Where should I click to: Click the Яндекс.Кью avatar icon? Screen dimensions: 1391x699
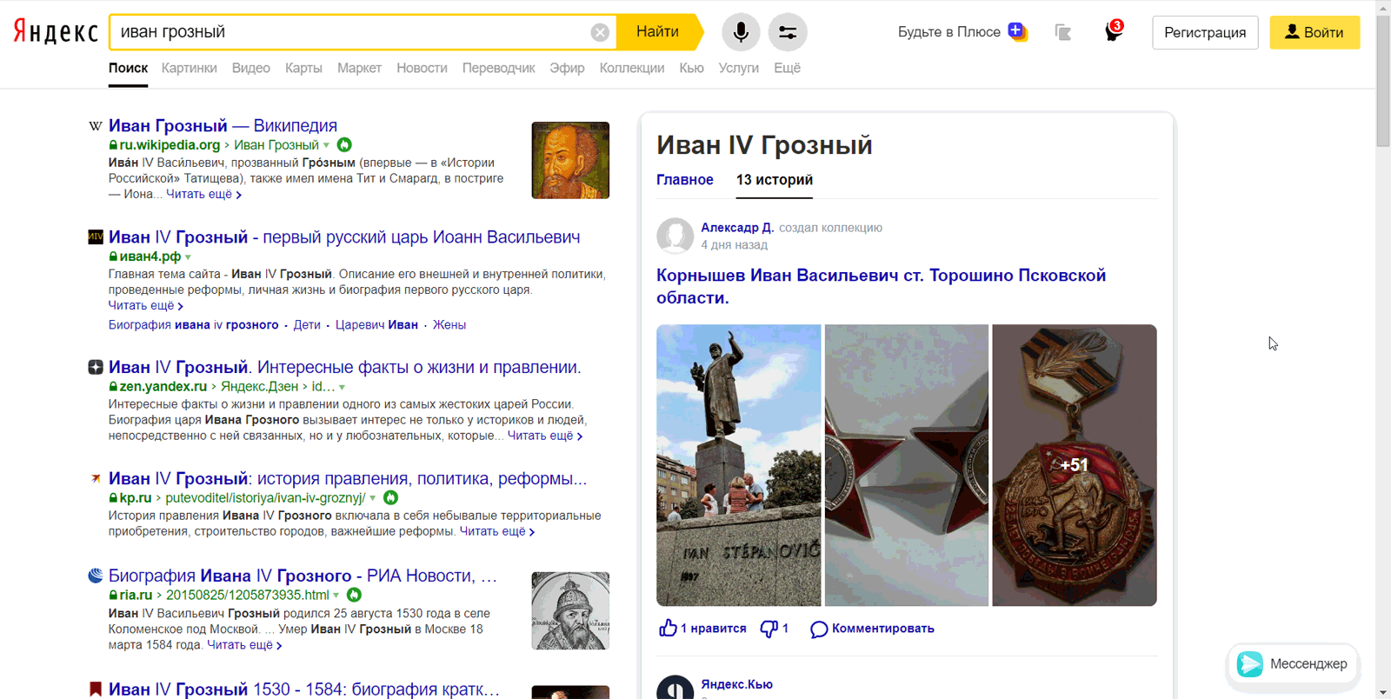pos(675,687)
